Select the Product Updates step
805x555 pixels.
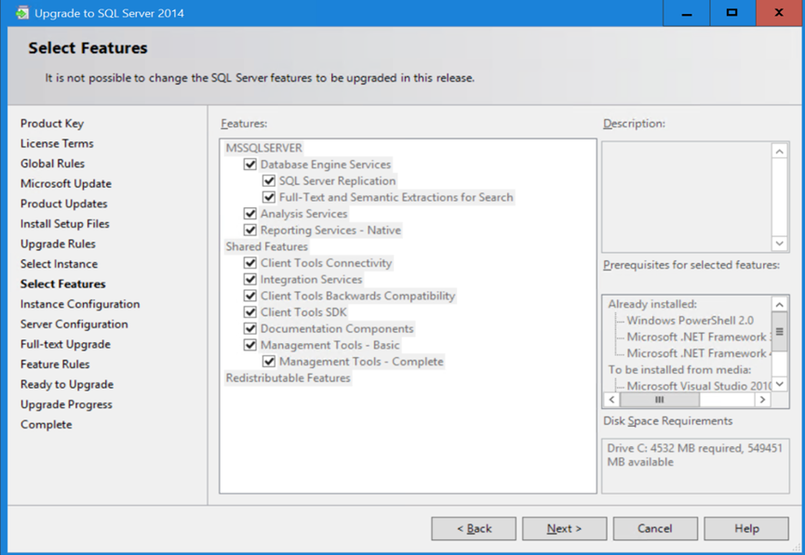(x=63, y=204)
